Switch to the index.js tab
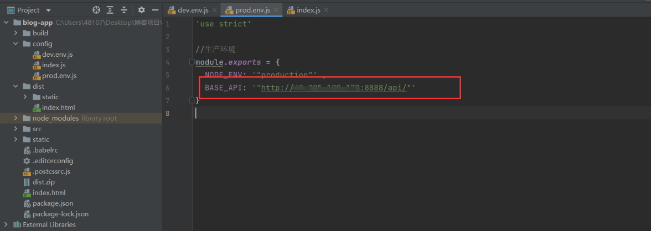Screen dimensions: 651x231 [x=308, y=10]
